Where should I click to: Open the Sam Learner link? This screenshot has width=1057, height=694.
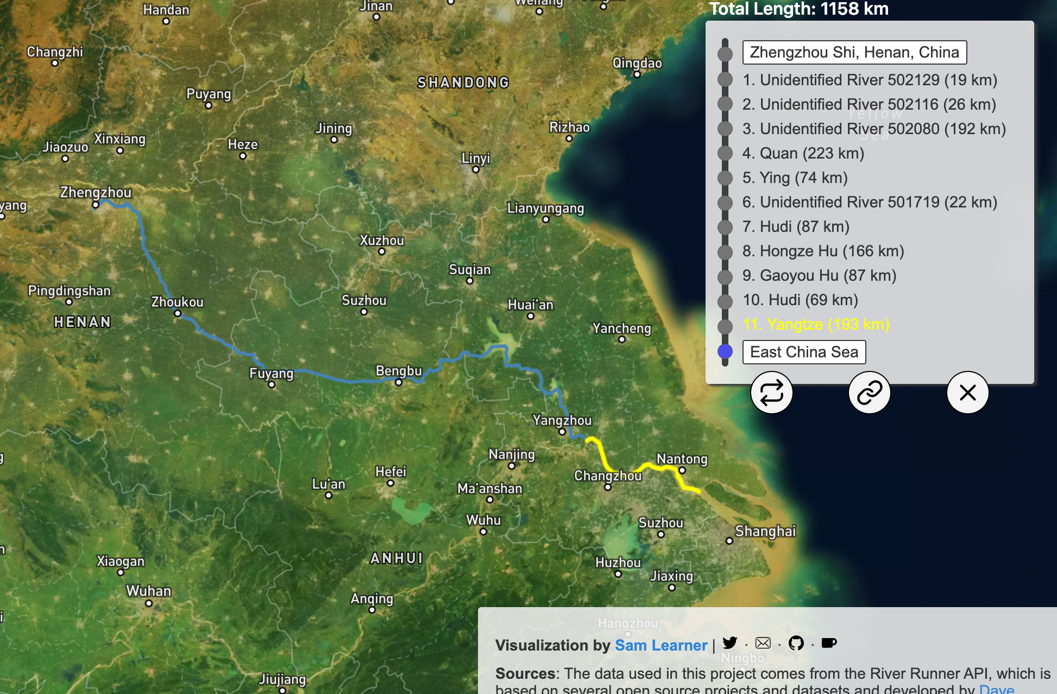tap(660, 645)
